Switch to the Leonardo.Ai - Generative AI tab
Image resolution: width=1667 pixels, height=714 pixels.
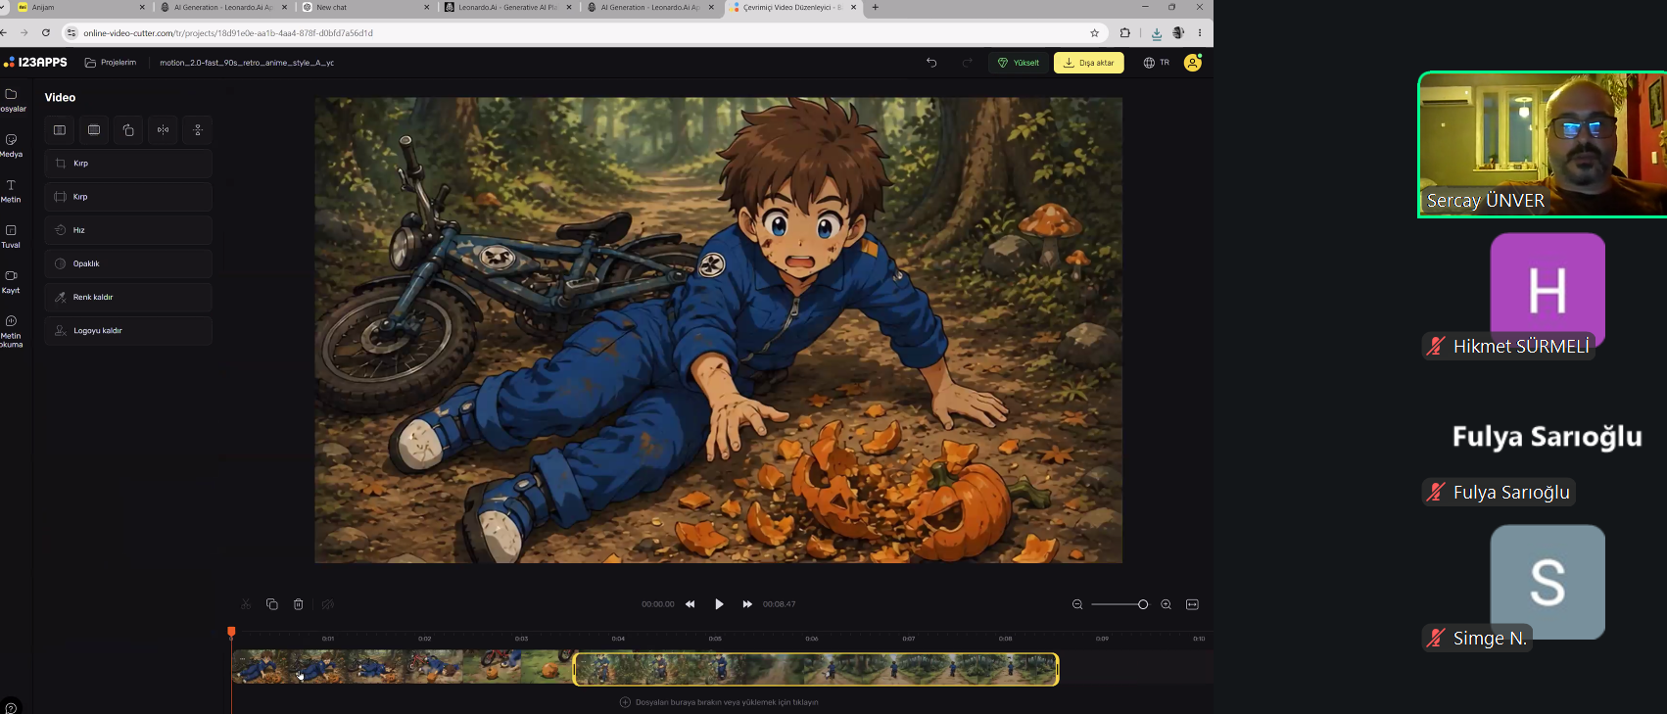[507, 8]
